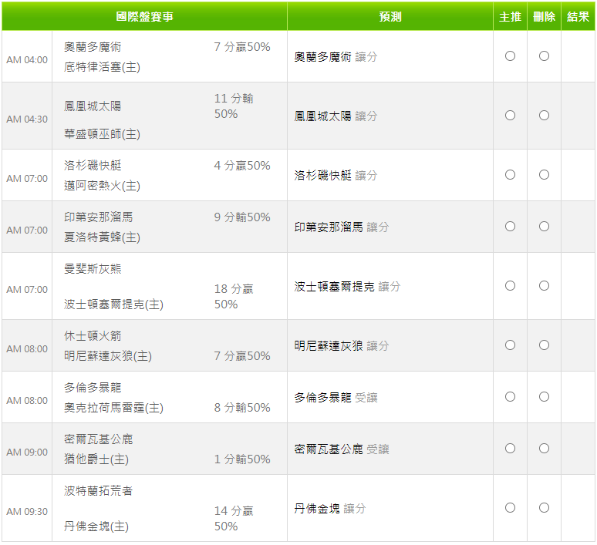597x545 pixels.
Task: Click team name 休士頓火箭
Action: pos(93,335)
